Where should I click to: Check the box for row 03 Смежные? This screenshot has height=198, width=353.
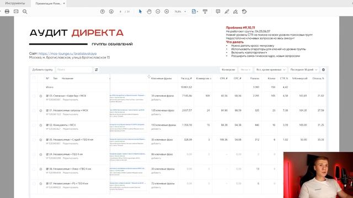[34, 96]
